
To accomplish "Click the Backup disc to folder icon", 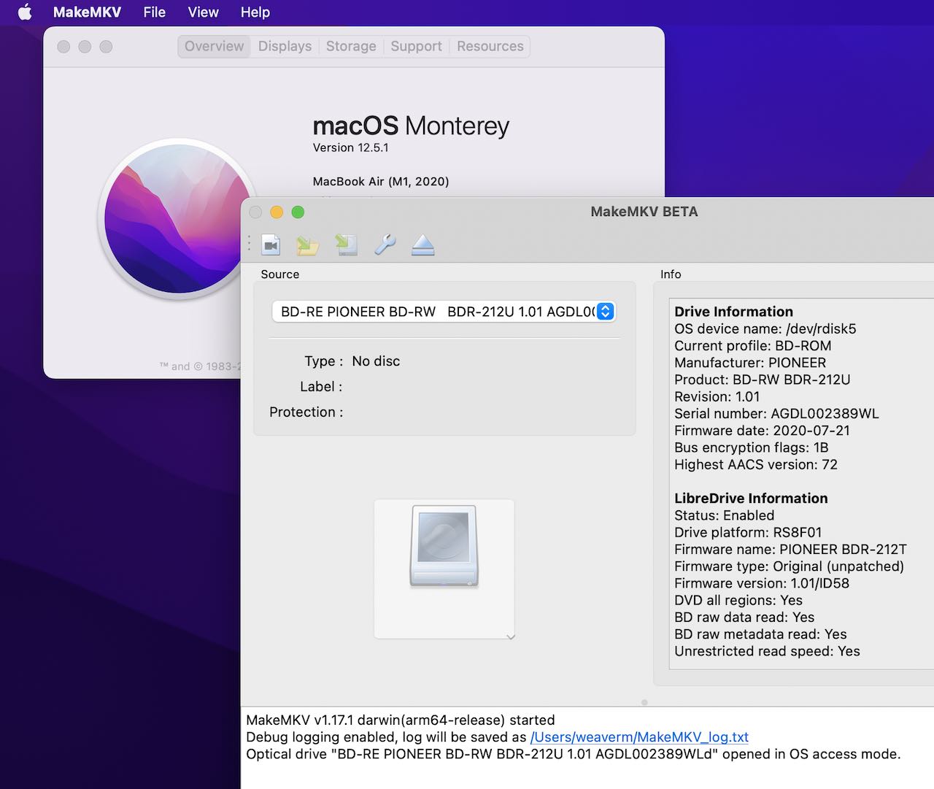I will click(x=308, y=245).
